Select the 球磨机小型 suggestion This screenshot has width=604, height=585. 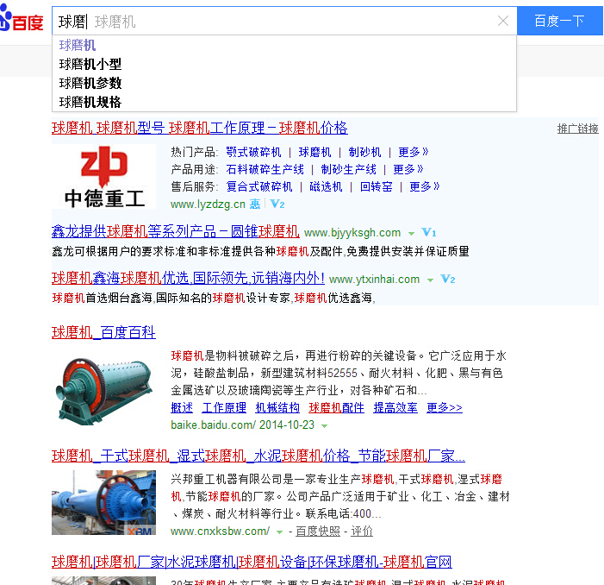tap(90, 64)
